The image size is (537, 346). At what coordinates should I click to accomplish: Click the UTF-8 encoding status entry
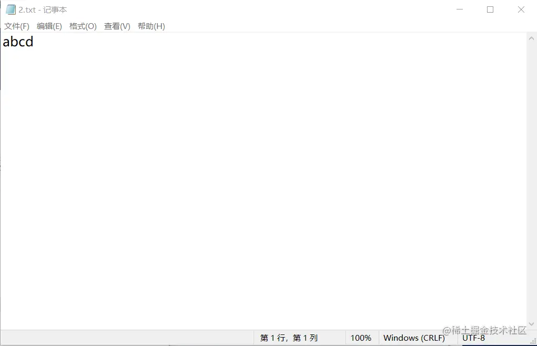474,338
